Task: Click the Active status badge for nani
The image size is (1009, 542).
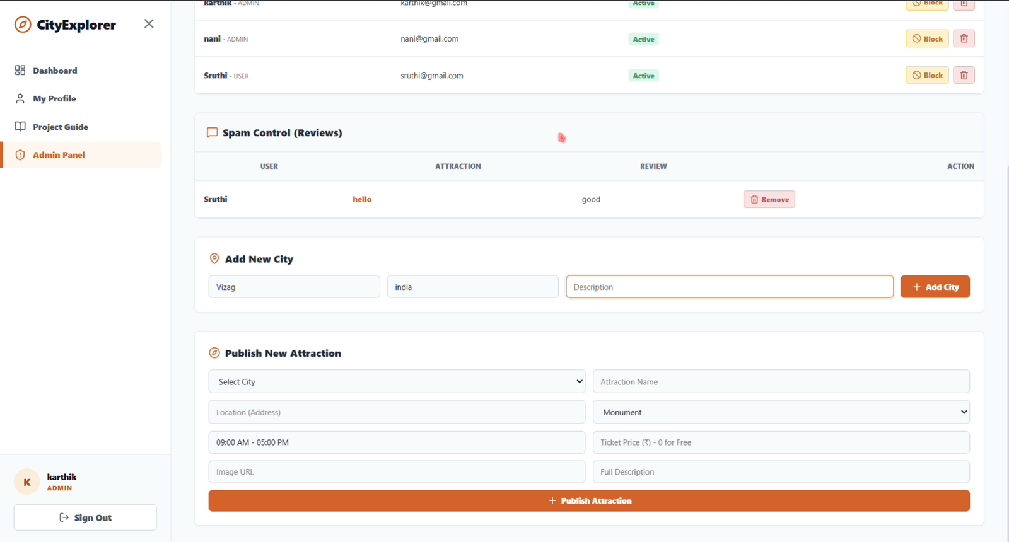Action: (643, 39)
